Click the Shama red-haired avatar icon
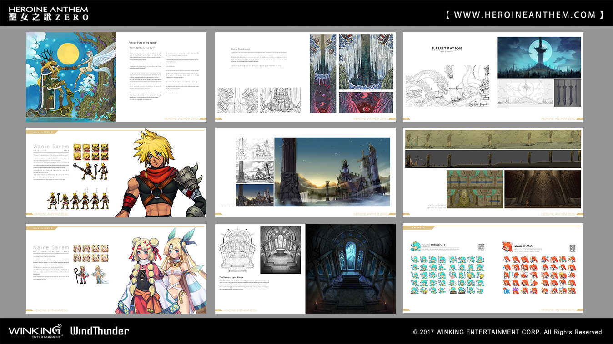Image resolution: width=613 pixels, height=344 pixels. (507, 247)
